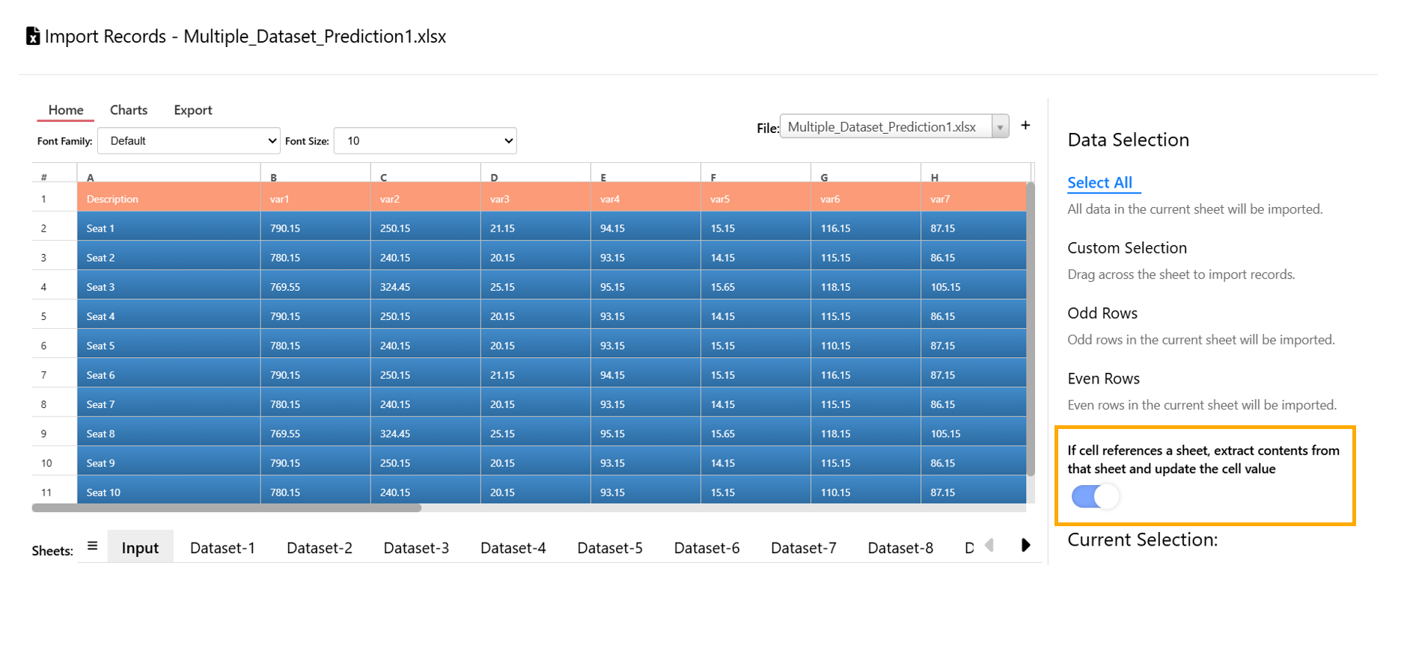Choose the Odd Rows option
Viewport: 1404px width, 645px height.
coord(1102,313)
